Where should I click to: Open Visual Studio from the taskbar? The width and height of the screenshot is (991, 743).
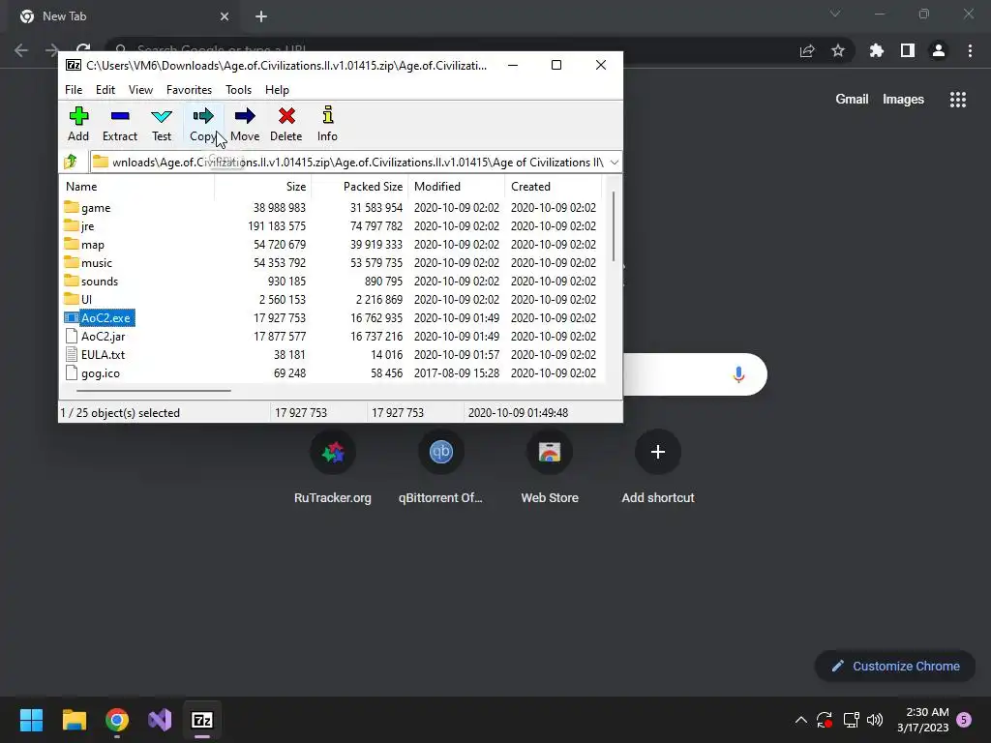tap(160, 720)
